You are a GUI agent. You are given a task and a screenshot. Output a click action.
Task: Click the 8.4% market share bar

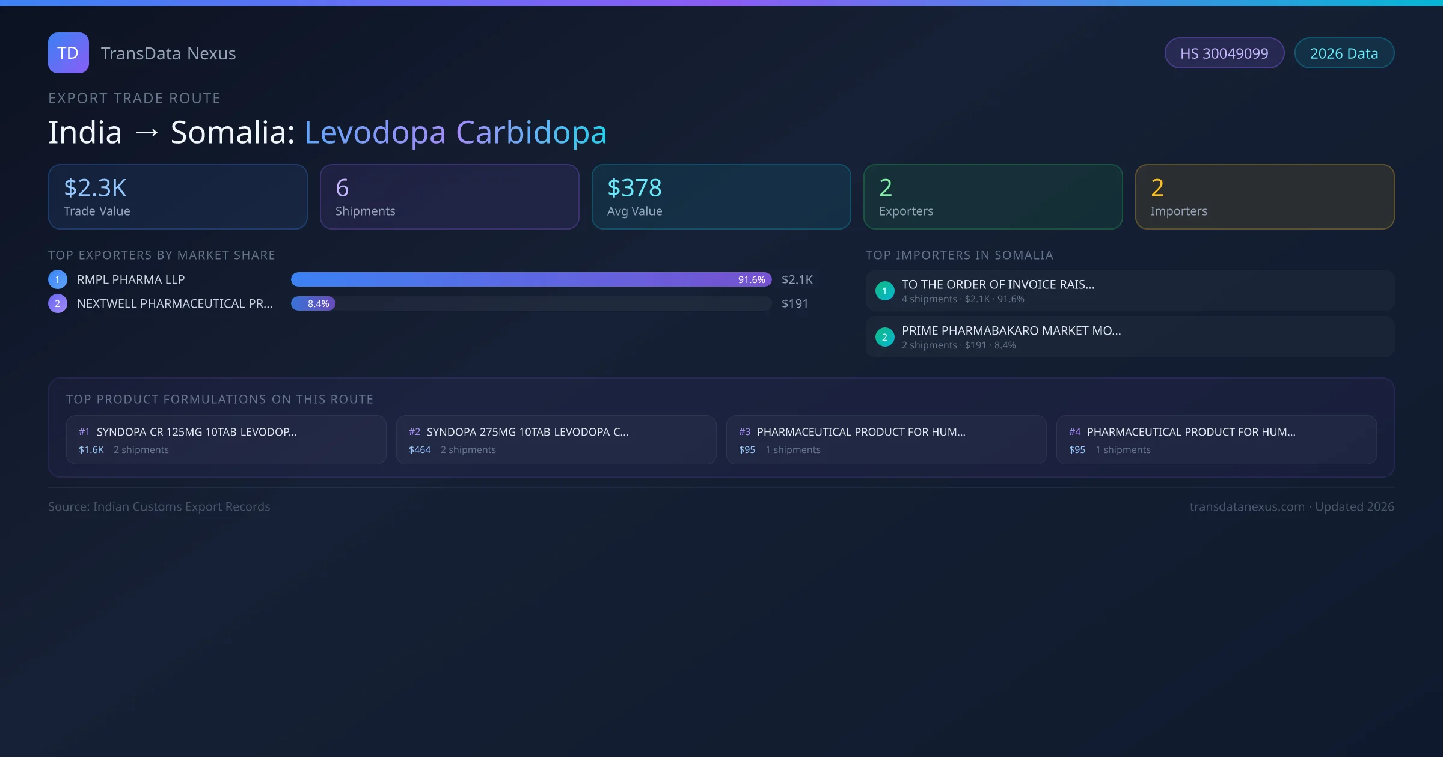tap(313, 303)
